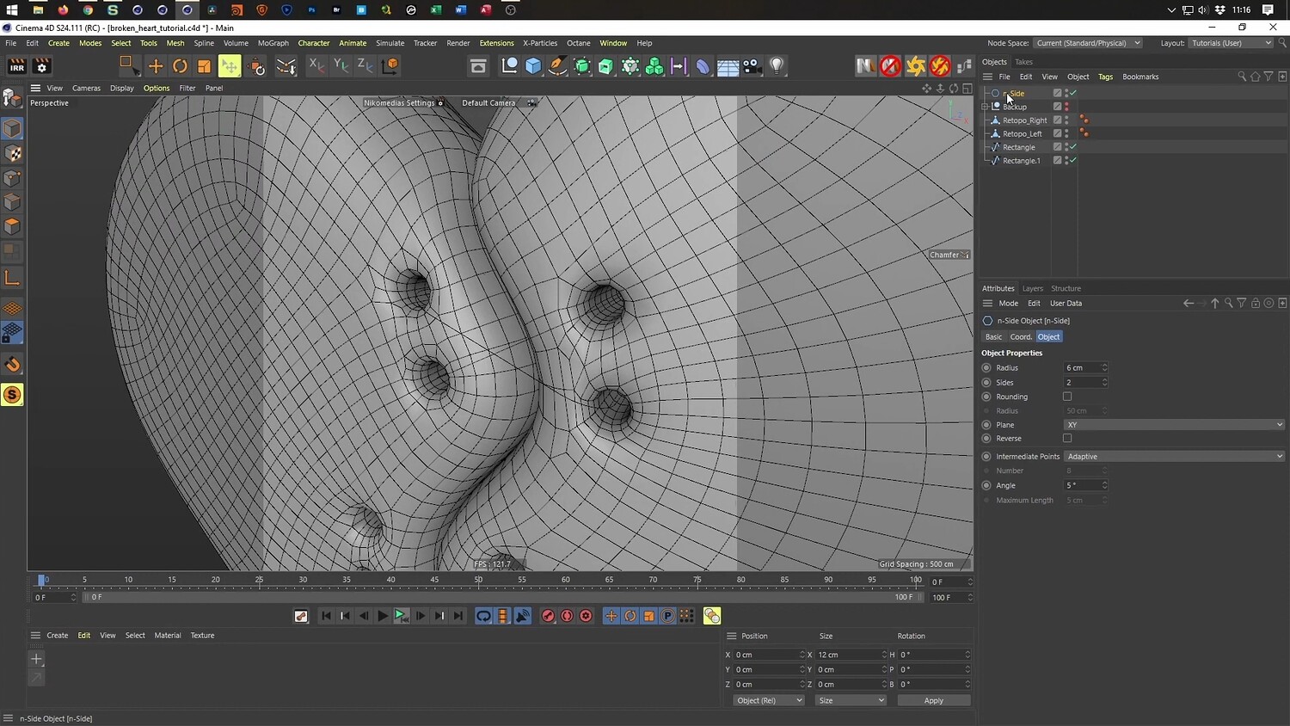The width and height of the screenshot is (1290, 726).
Task: Switch to the Coord. tab
Action: [x=1020, y=337]
